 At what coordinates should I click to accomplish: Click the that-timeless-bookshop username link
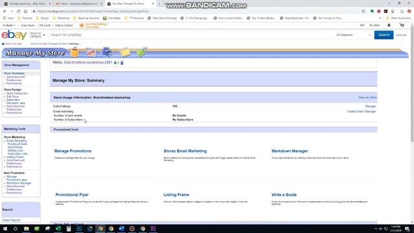pyautogui.click(x=84, y=62)
